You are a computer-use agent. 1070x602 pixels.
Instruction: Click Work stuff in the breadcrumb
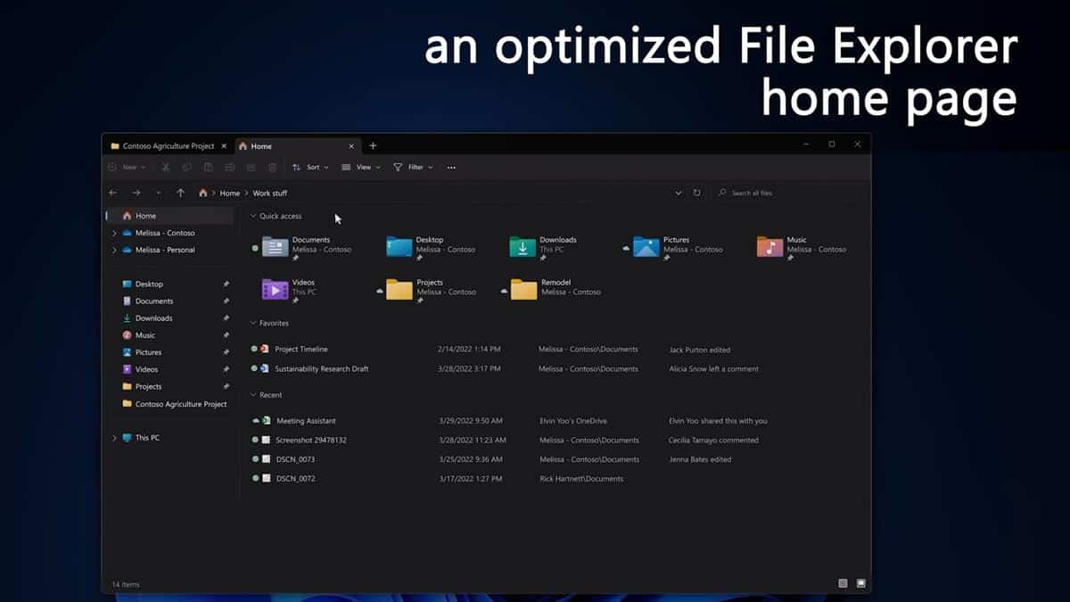point(270,193)
